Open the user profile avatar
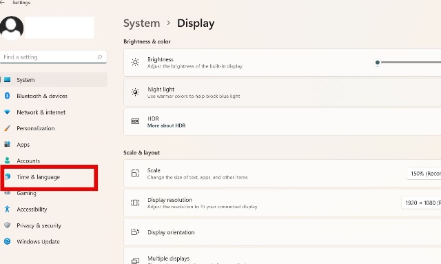 point(12,28)
